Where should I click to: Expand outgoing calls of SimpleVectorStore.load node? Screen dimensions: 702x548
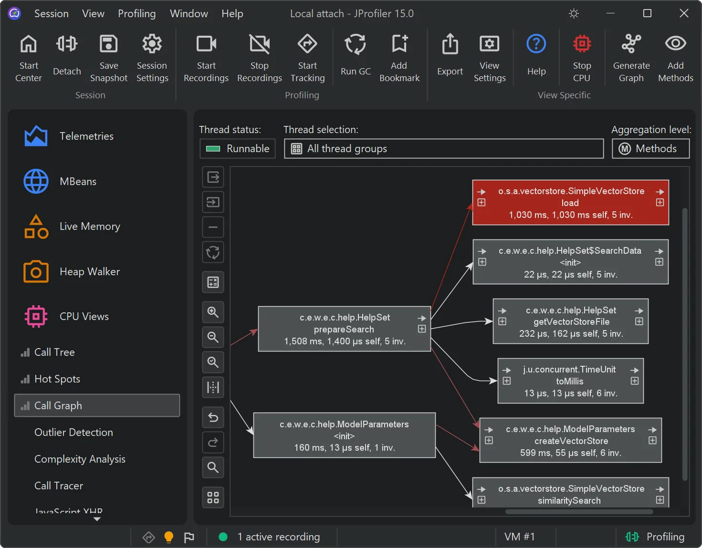coord(660,202)
